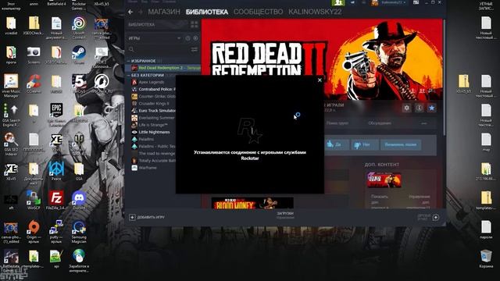Go back with Steam's back arrow
This screenshot has width=500, height=281.
[130, 12]
